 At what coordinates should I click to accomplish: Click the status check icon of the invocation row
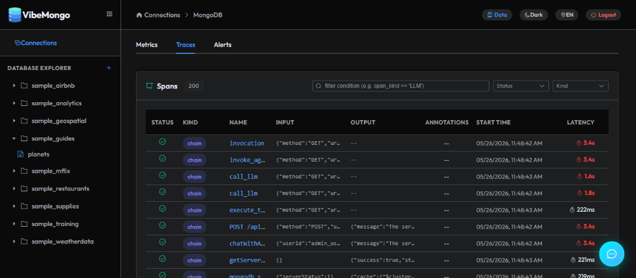click(162, 142)
